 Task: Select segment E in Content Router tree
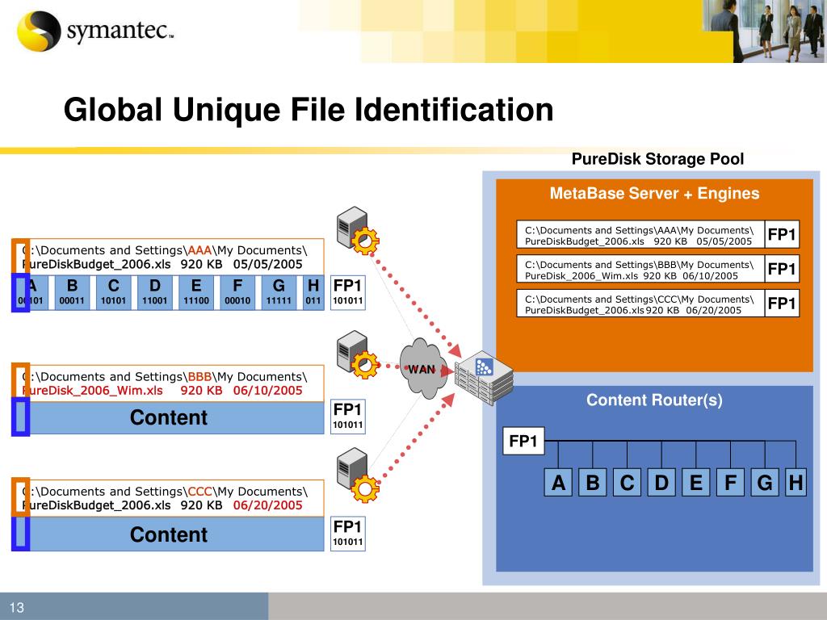point(695,483)
